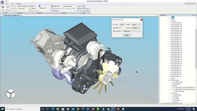Set display to Wireframe All
The image size is (197, 111).
pyautogui.click(x=68, y=6)
